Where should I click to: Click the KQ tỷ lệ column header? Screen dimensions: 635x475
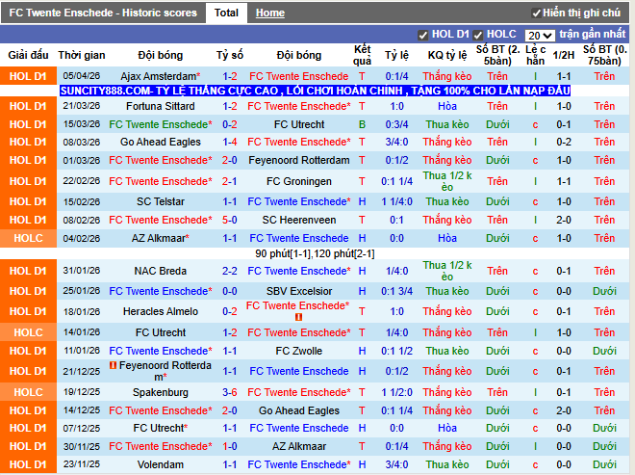click(x=447, y=55)
